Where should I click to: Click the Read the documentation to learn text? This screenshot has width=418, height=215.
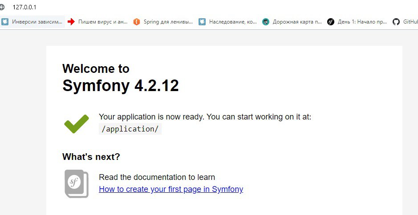[x=157, y=177]
